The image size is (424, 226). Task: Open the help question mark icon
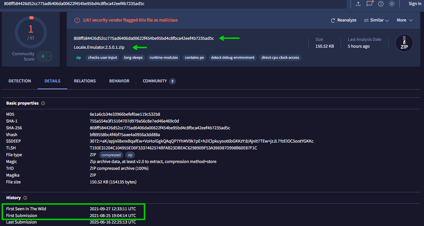pyautogui.click(x=381, y=4)
